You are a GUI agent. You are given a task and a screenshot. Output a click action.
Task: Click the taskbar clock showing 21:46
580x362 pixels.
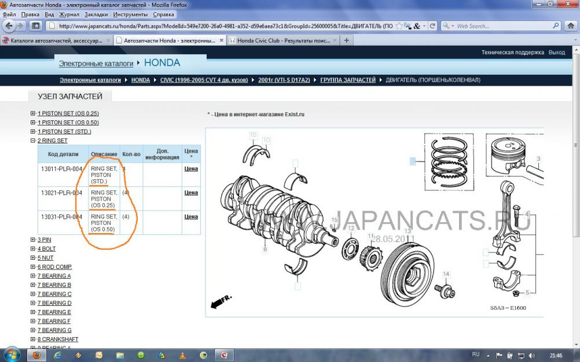[556, 356]
